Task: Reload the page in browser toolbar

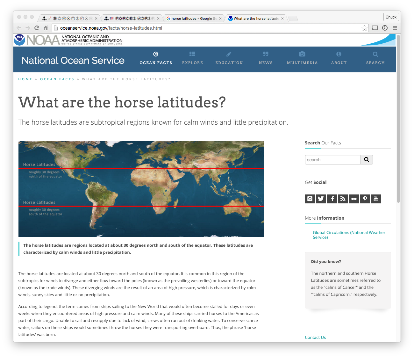Action: pyautogui.click(x=37, y=28)
